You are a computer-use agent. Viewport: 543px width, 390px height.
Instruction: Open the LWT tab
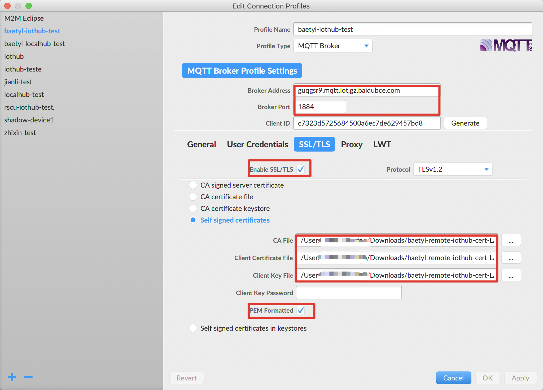(x=382, y=144)
